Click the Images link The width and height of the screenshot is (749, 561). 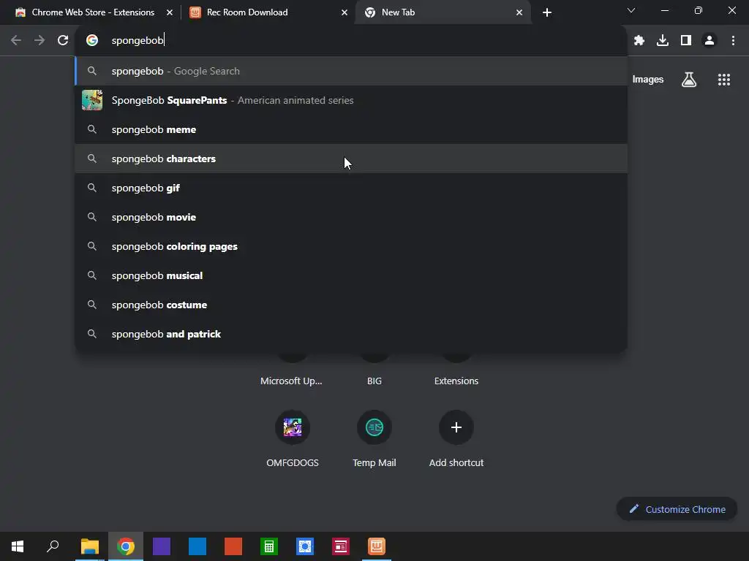648,80
